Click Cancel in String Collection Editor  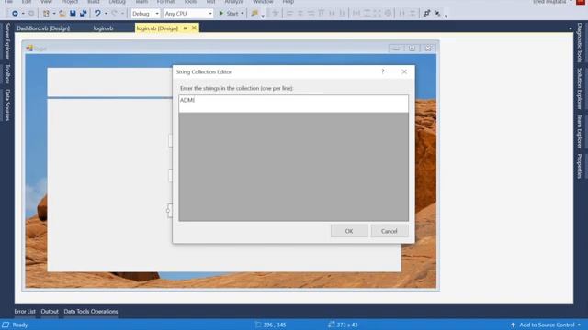[390, 231]
